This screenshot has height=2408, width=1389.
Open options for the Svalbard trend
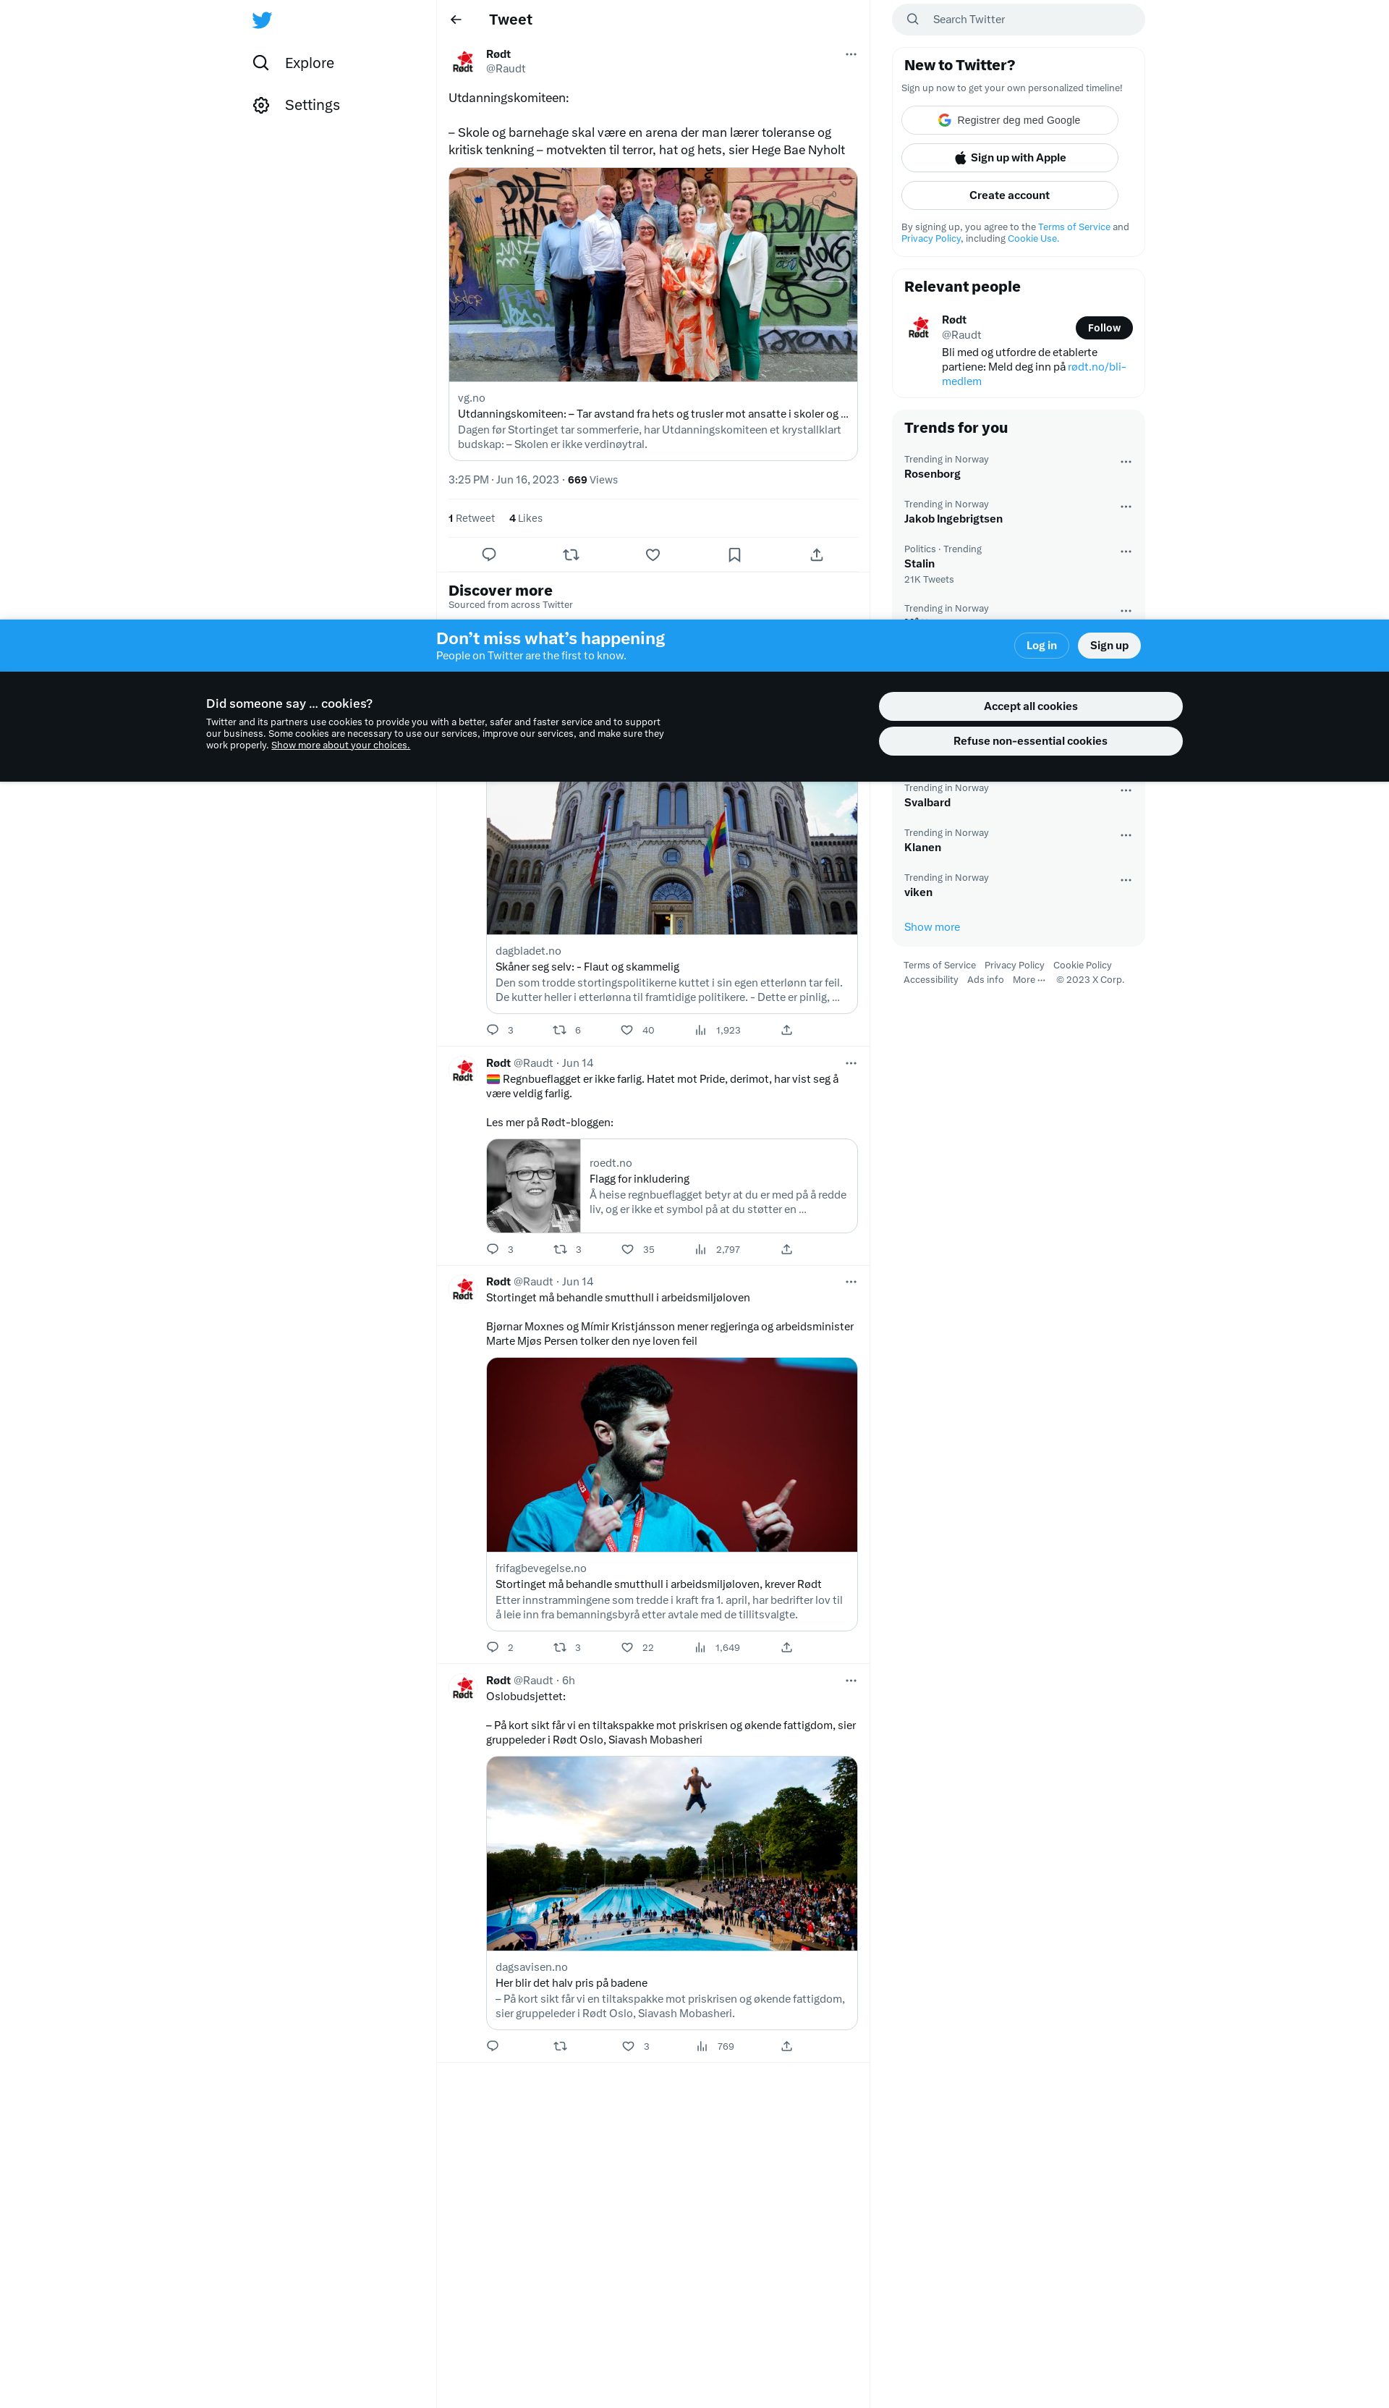tap(1126, 790)
